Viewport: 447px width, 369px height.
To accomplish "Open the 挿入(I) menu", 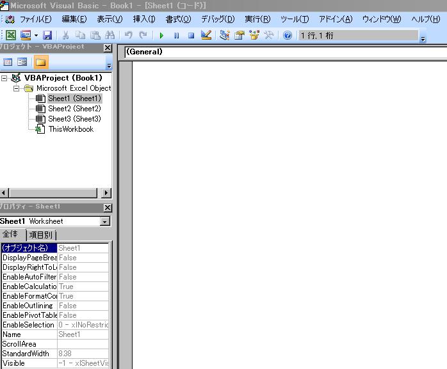I will [x=144, y=19].
